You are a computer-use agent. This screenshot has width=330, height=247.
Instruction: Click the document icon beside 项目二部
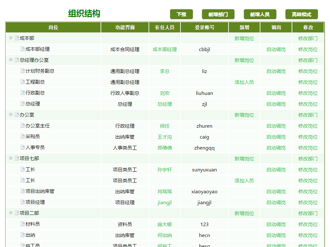17,213
